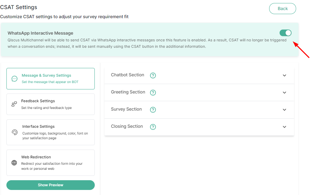
Task: Click the Interface Settings palette icon
Action: (15, 132)
